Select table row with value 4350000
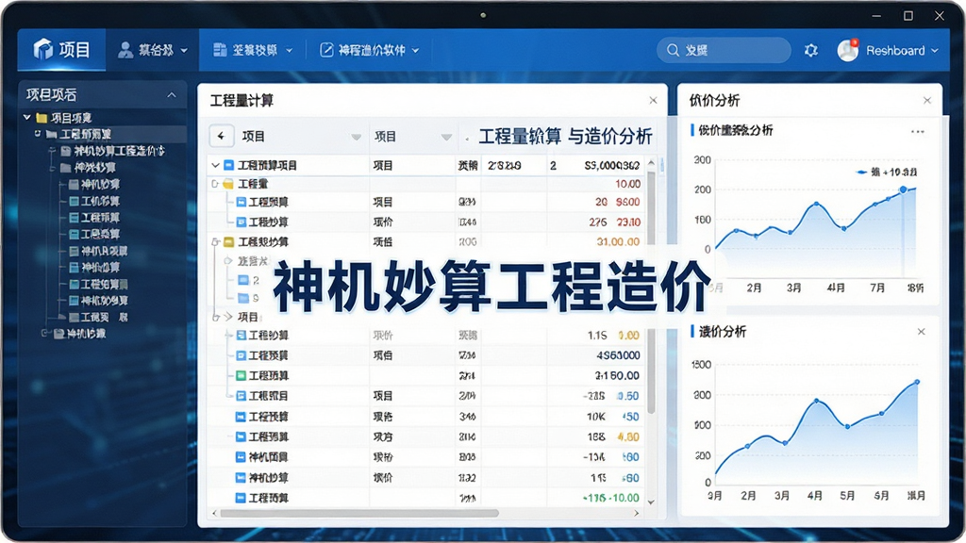966x543 pixels. [x=425, y=355]
